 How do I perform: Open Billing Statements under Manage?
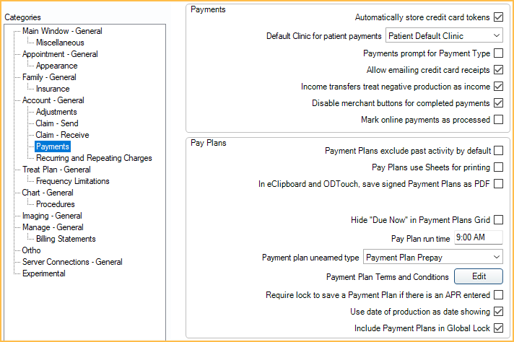(66, 239)
